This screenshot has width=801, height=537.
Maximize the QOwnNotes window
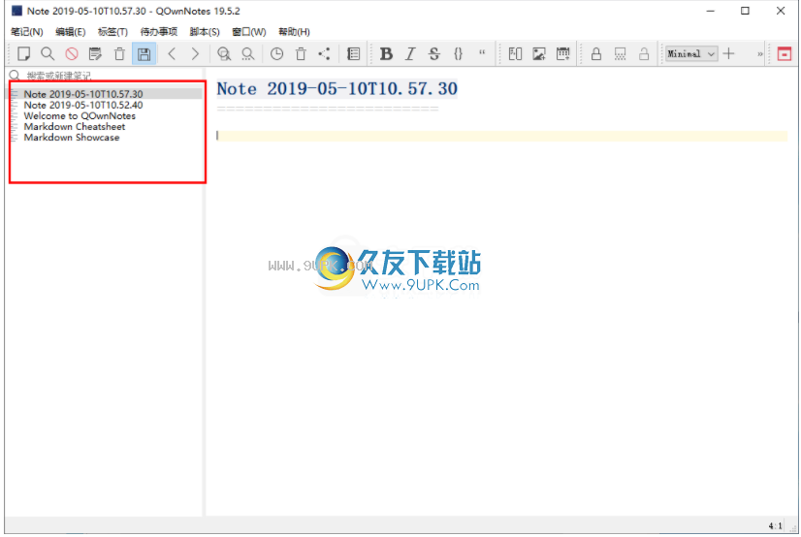(x=746, y=11)
